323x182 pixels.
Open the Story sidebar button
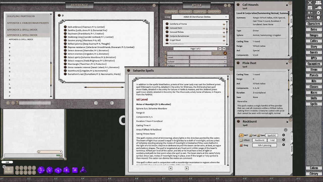tap(314, 47)
